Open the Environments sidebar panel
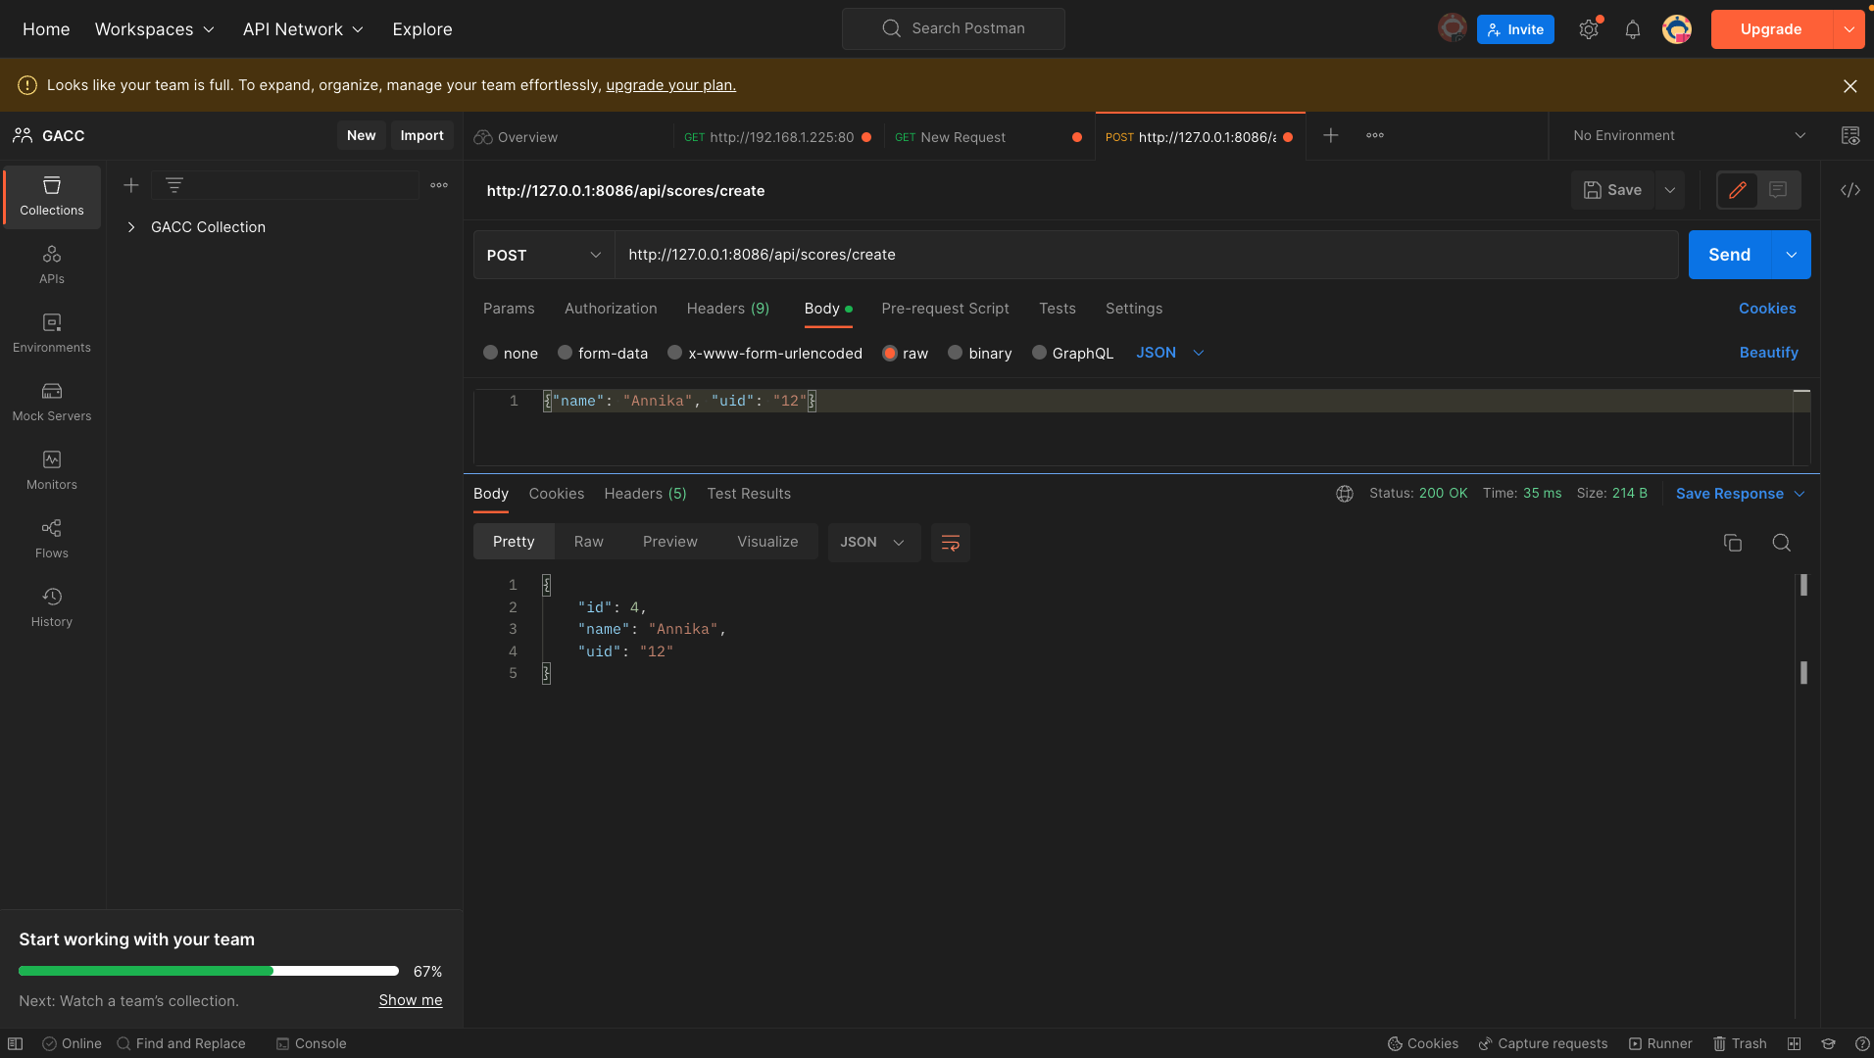Viewport: 1874px width, 1058px height. 51,333
